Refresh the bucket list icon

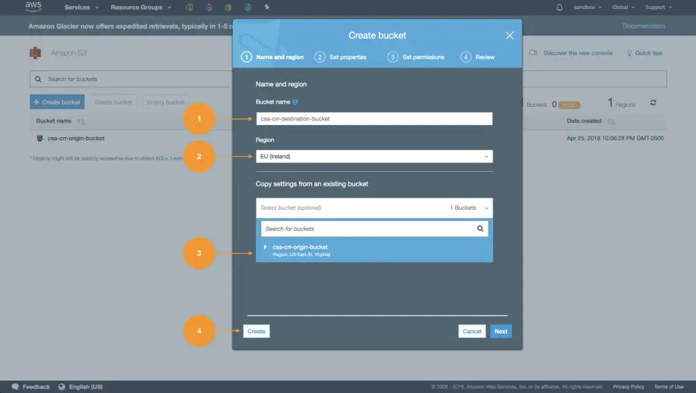click(653, 103)
